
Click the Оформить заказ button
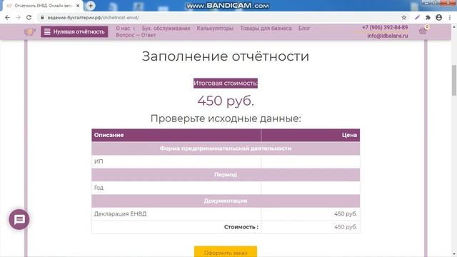[226, 252]
